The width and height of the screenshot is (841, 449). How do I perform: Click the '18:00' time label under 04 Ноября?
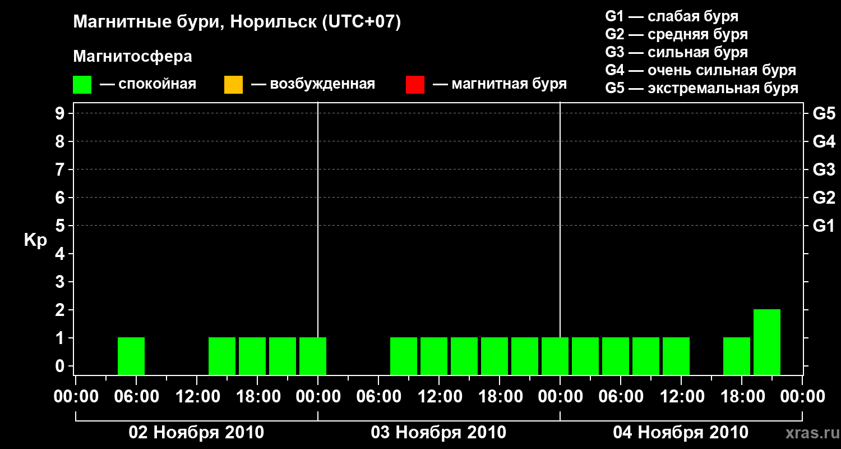click(742, 396)
